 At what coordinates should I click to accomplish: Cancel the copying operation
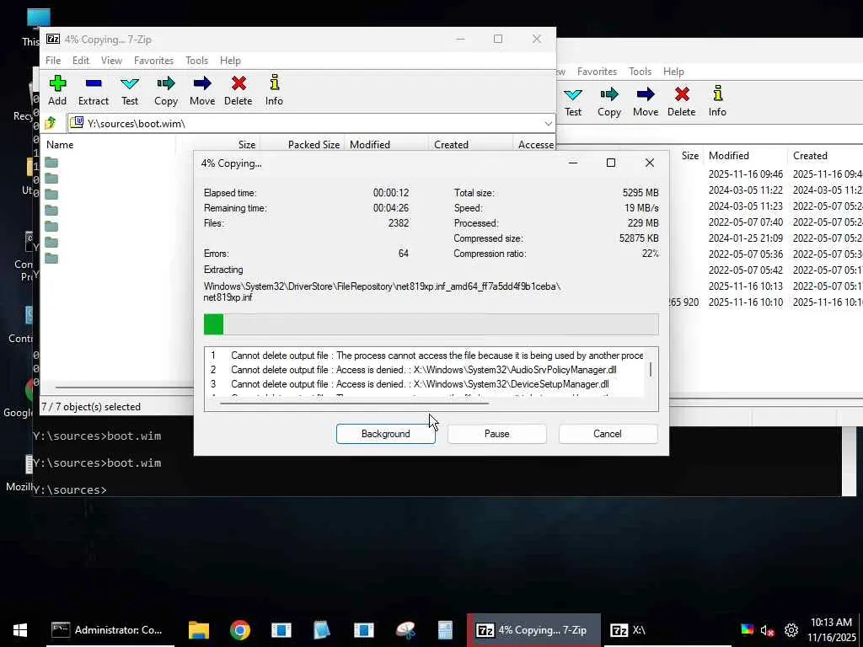(x=608, y=434)
